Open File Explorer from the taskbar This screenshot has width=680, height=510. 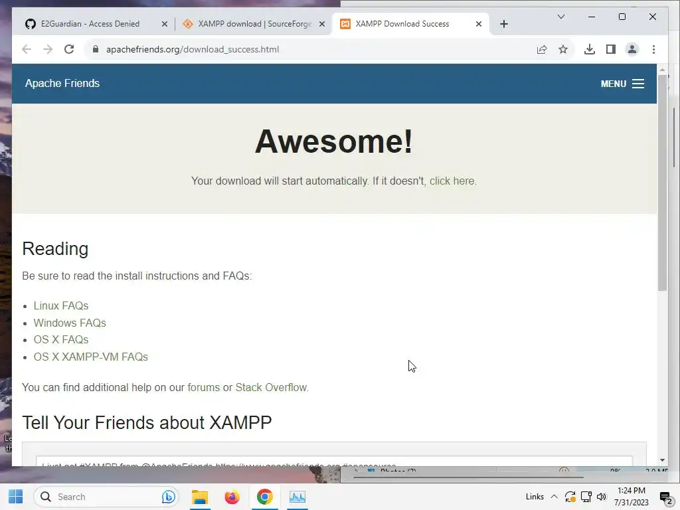200,497
